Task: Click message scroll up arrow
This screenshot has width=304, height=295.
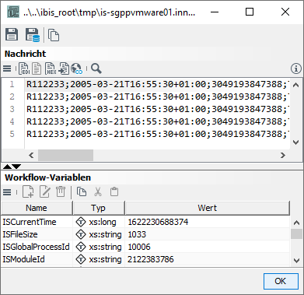Action: click(296, 85)
